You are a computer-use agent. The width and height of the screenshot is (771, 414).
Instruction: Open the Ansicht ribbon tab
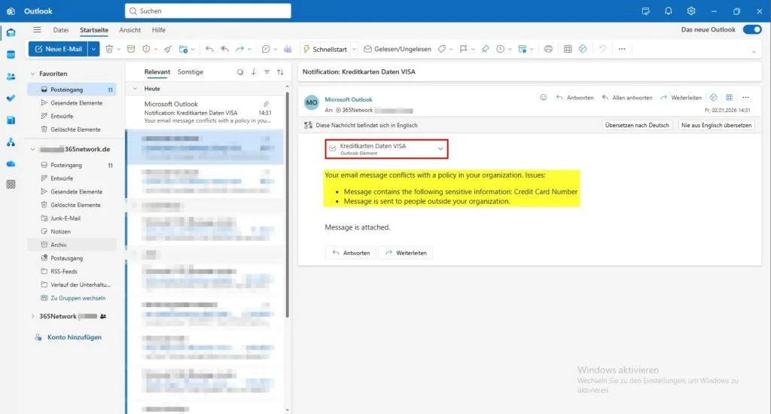[130, 30]
